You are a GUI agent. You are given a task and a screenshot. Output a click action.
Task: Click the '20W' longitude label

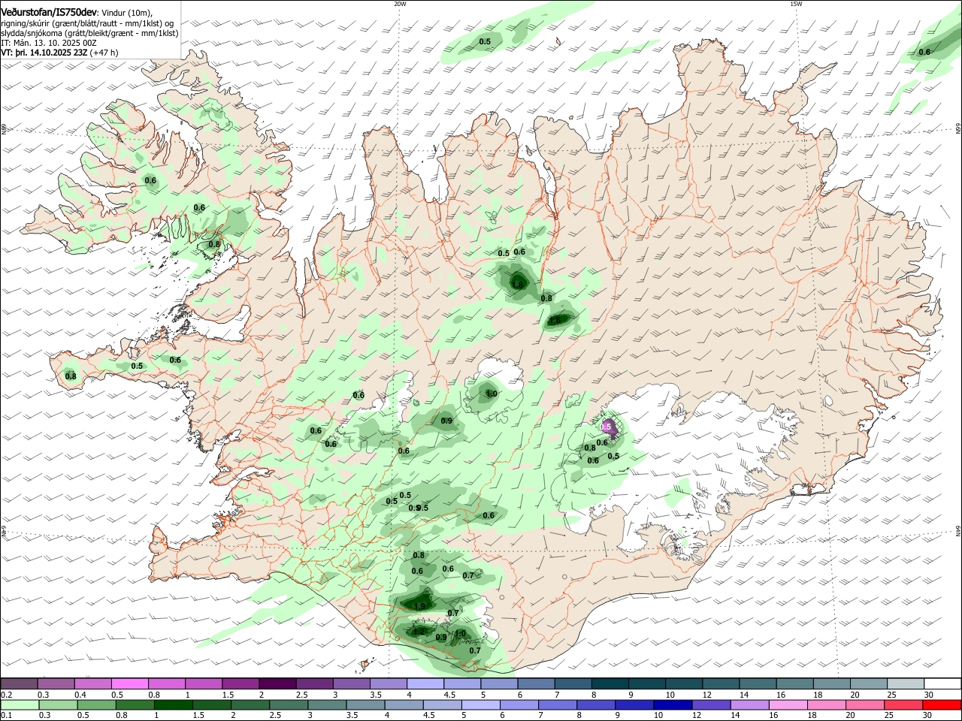[x=400, y=4]
